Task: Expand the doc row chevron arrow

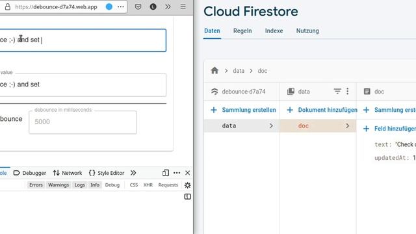Action: 347,125
